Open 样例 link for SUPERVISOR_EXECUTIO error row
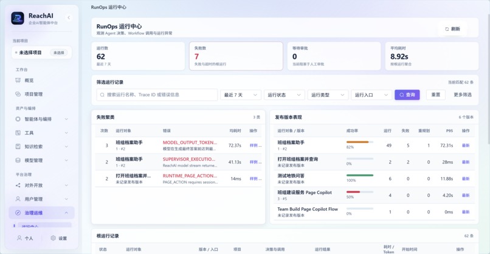The width and height of the screenshot is (490, 254). (254, 162)
